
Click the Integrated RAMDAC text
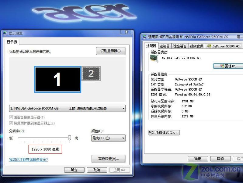coord(189,84)
